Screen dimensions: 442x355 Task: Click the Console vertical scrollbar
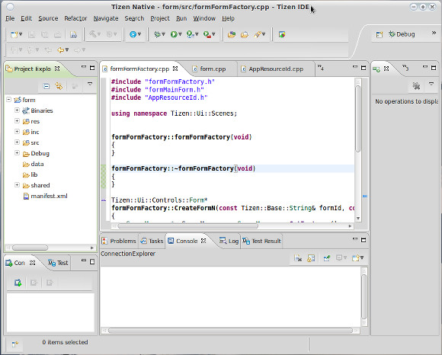tap(364, 296)
